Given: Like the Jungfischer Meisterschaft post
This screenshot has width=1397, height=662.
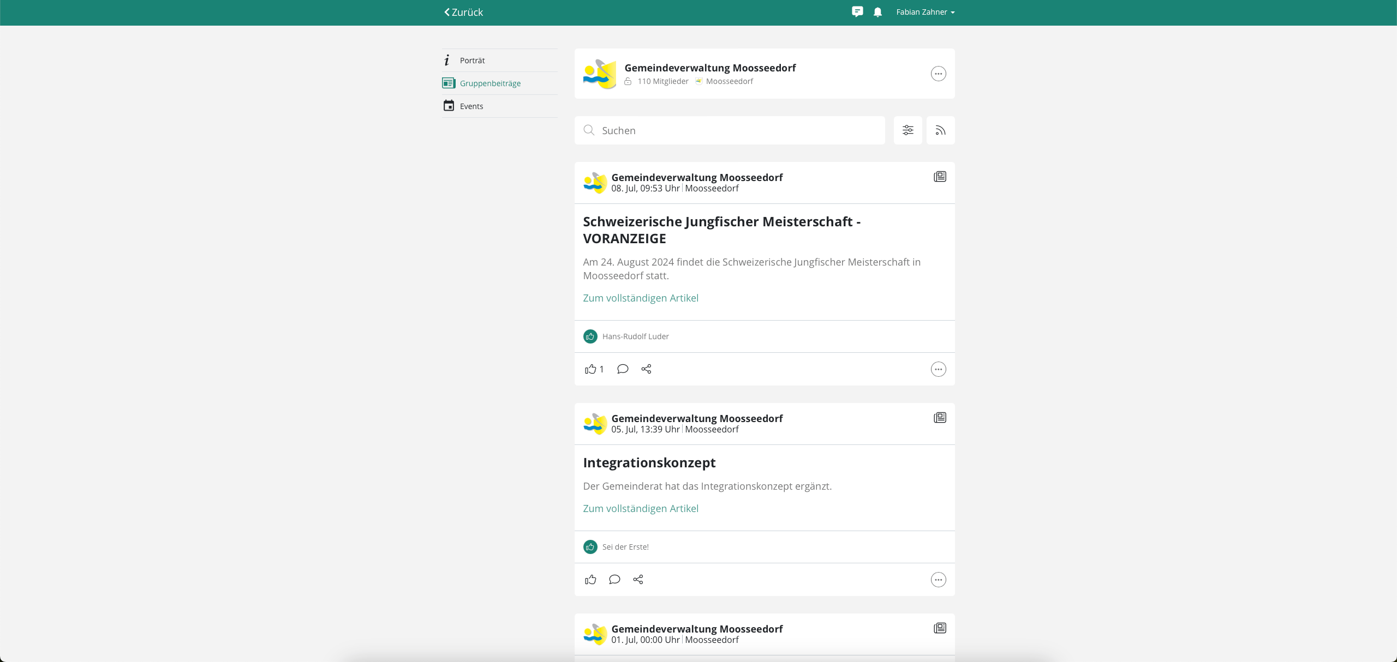Looking at the screenshot, I should point(590,369).
